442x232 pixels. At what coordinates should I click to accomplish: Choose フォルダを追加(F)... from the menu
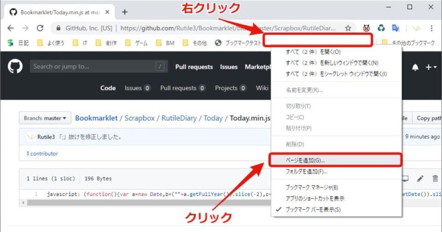336,172
